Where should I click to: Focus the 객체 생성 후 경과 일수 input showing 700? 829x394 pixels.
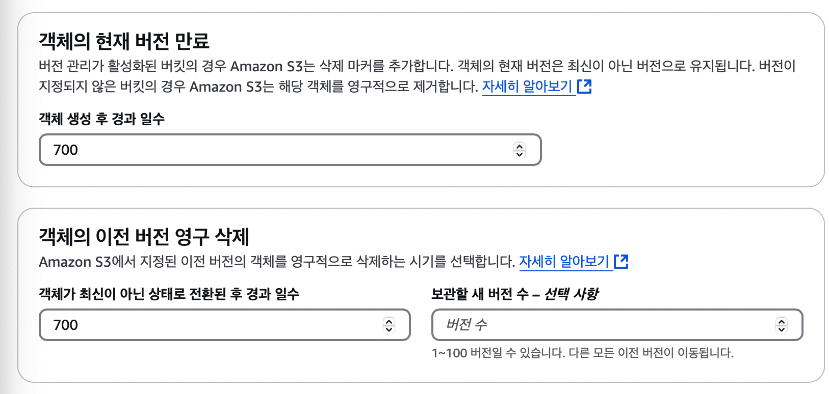(x=275, y=150)
